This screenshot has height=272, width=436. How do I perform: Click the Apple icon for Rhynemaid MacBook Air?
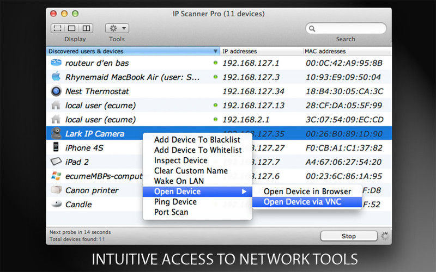tap(55, 77)
